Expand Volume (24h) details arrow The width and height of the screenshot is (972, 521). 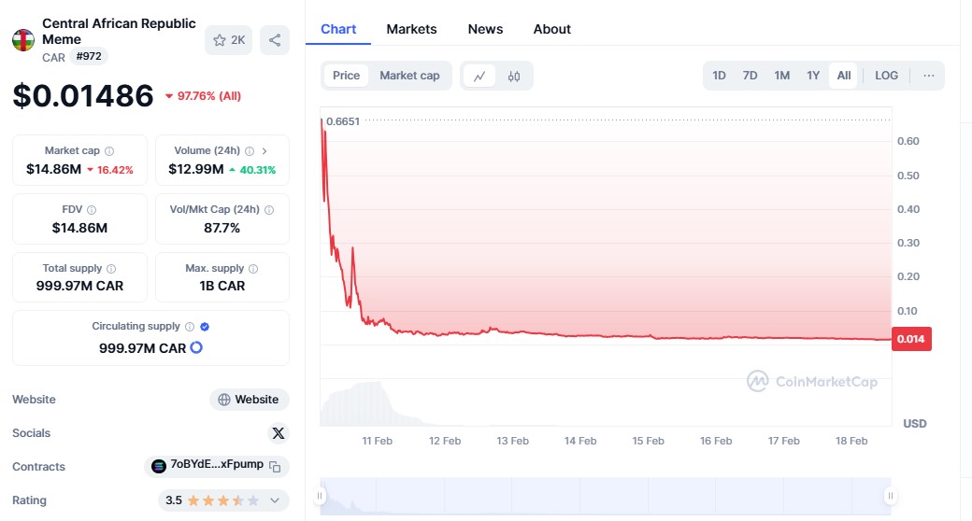coord(264,150)
